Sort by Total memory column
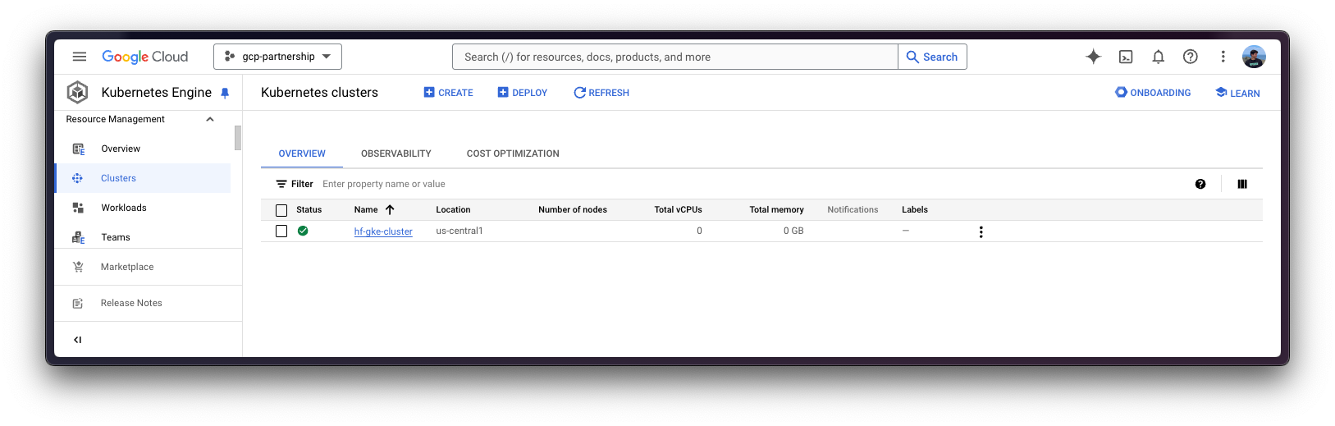 (x=776, y=210)
